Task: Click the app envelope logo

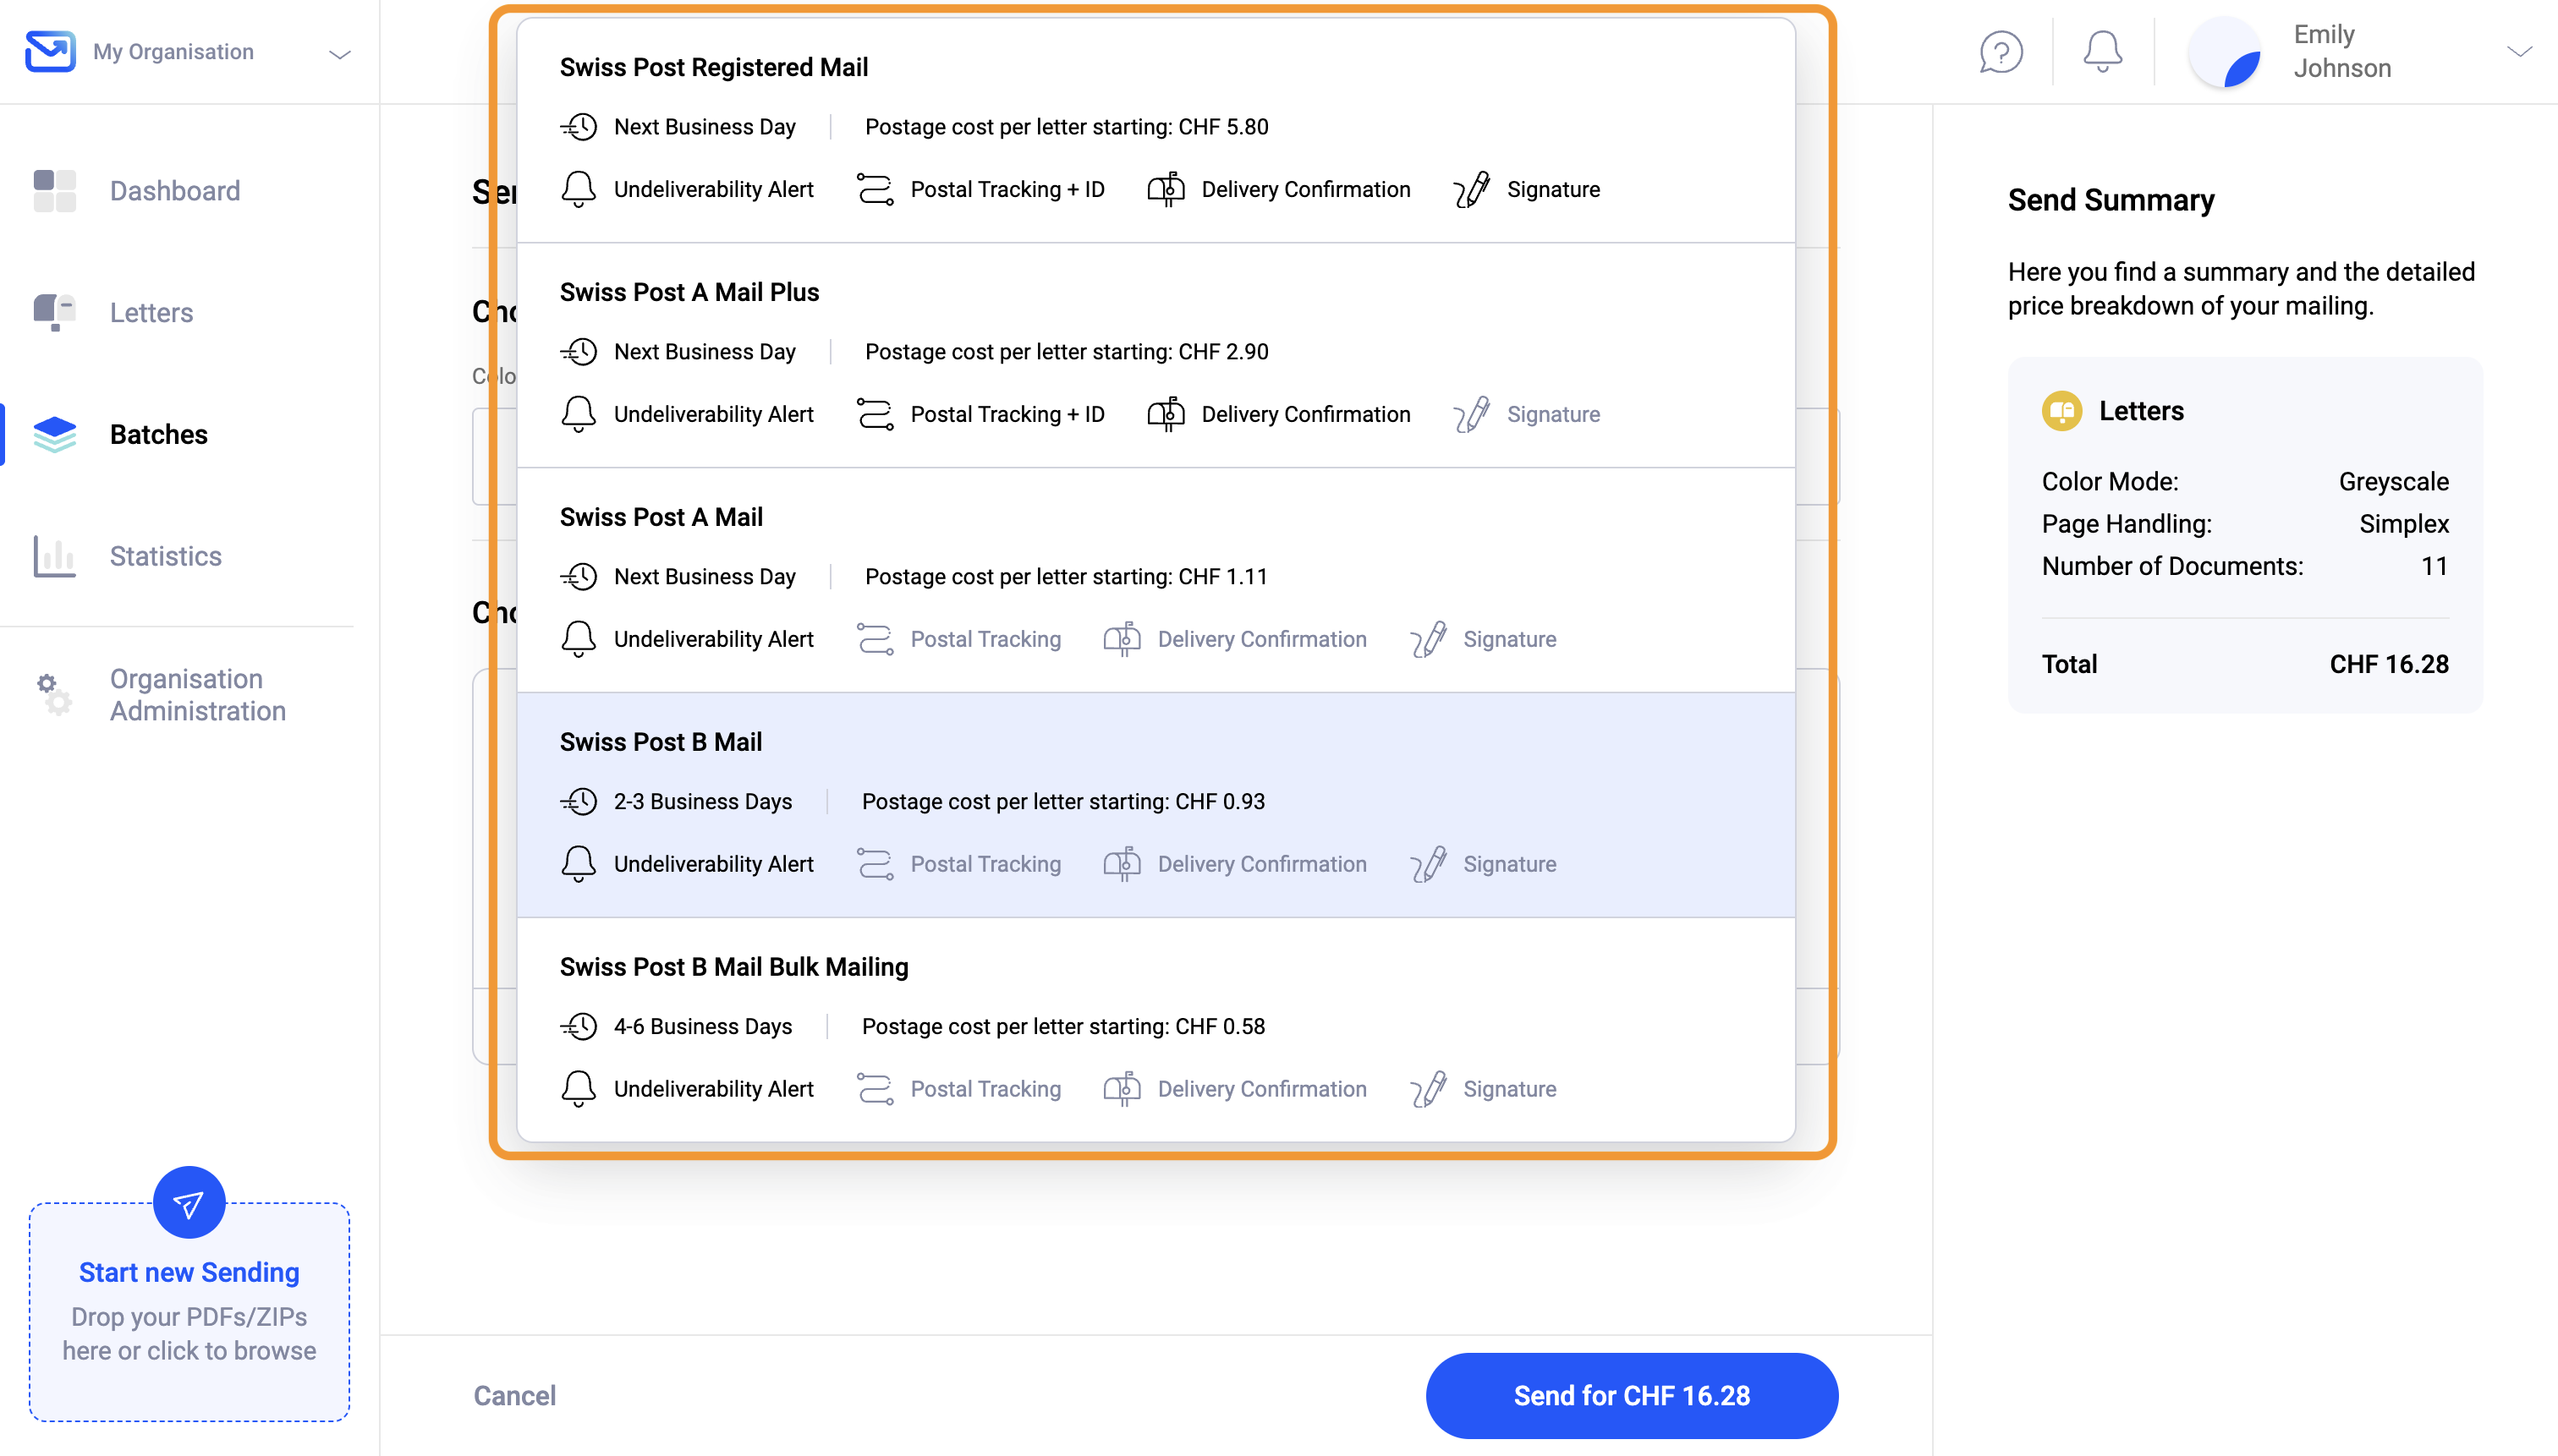Action: (x=50, y=51)
